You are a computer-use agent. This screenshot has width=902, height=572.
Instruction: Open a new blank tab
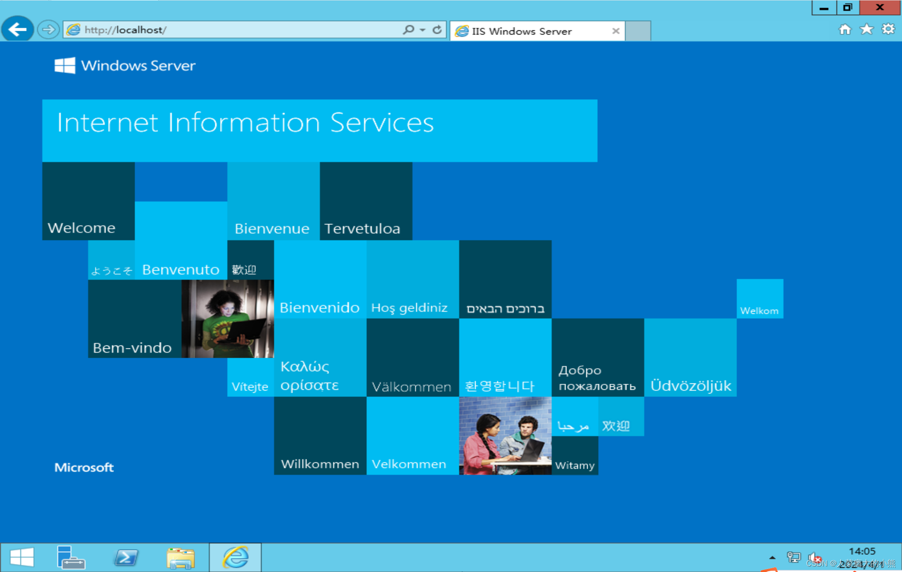tap(638, 31)
